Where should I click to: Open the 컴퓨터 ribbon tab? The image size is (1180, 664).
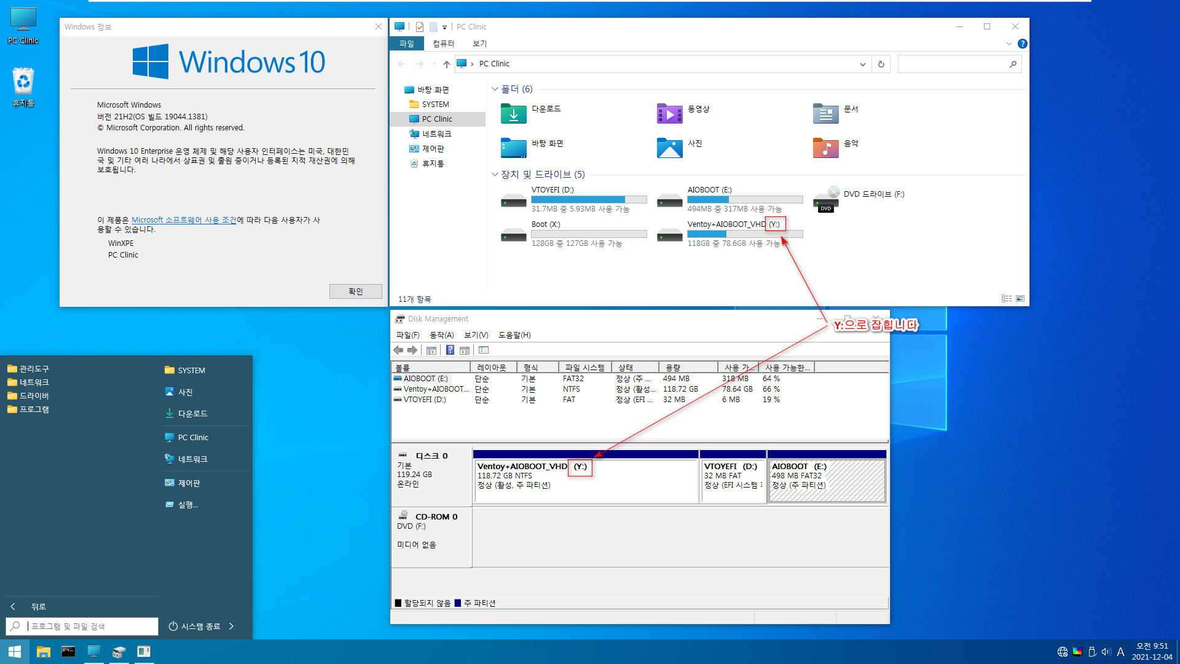[443, 44]
